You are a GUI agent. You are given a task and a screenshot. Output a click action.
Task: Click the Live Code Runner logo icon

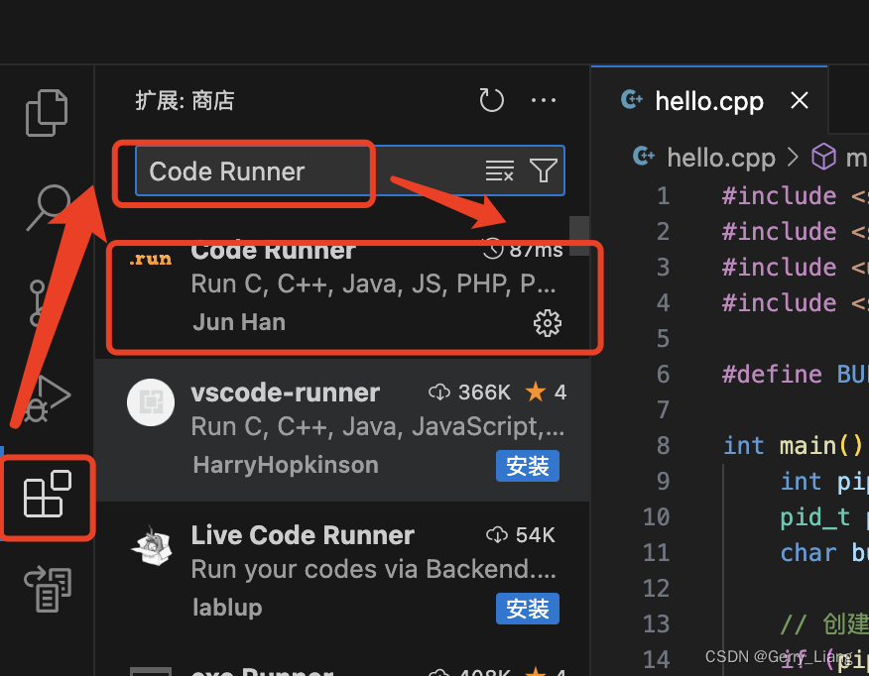152,545
